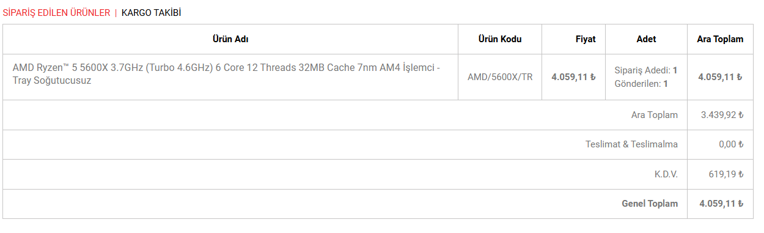Click the K.D.V. tax label
Viewport: 764px width, 233px height.
click(x=666, y=174)
